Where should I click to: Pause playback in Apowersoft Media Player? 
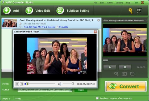tap(17, 84)
